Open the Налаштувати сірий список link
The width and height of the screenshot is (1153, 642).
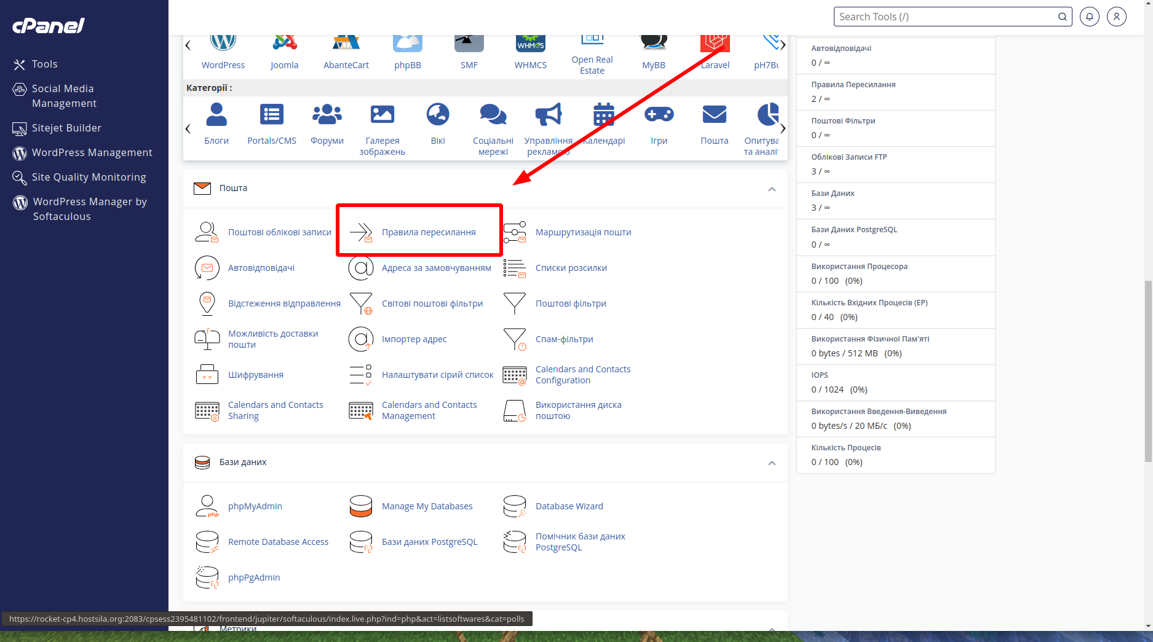pyautogui.click(x=438, y=375)
